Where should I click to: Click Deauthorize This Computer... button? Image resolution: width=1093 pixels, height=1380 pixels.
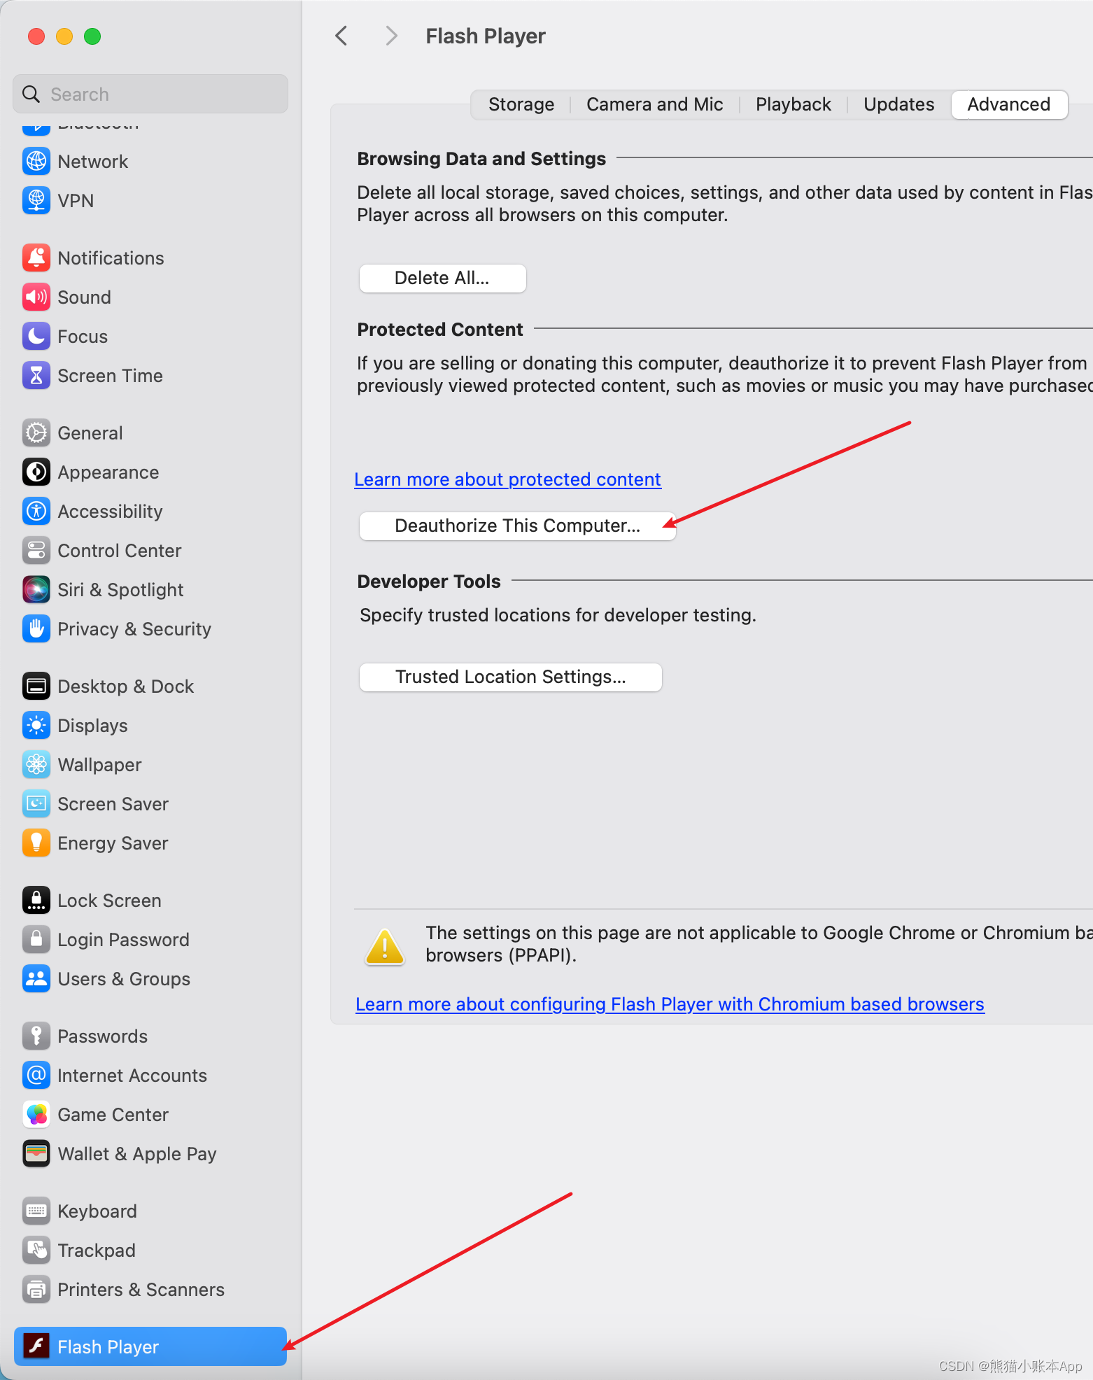517,526
